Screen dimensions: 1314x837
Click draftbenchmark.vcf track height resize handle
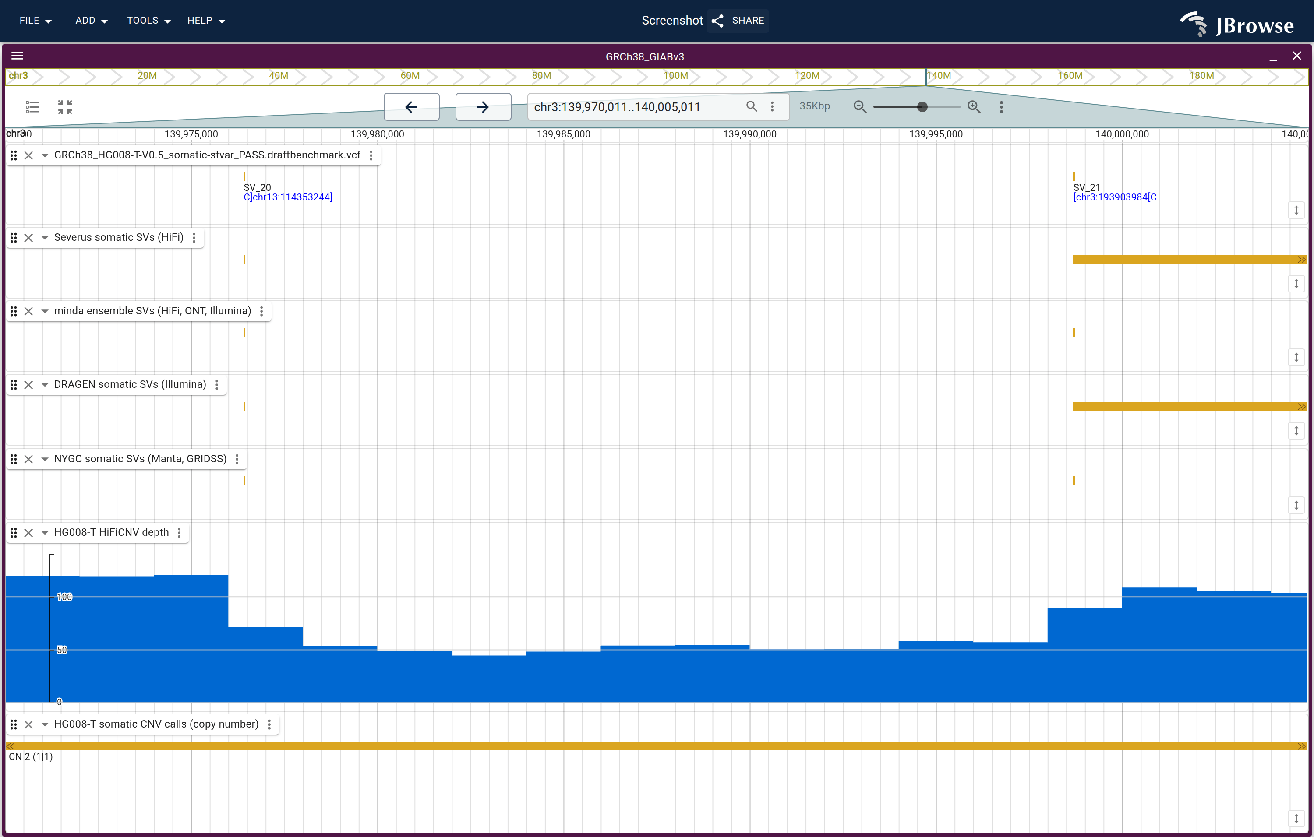pos(1296,210)
